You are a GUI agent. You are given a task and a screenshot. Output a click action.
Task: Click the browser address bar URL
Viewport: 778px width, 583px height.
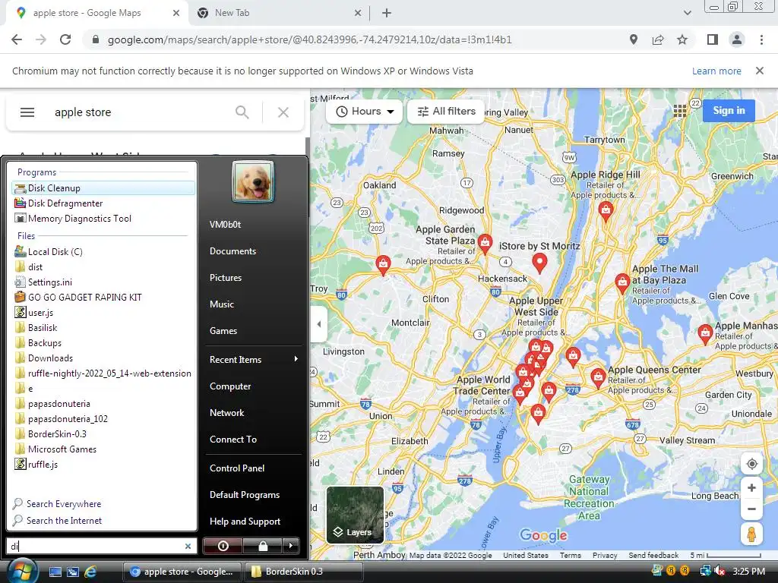310,39
